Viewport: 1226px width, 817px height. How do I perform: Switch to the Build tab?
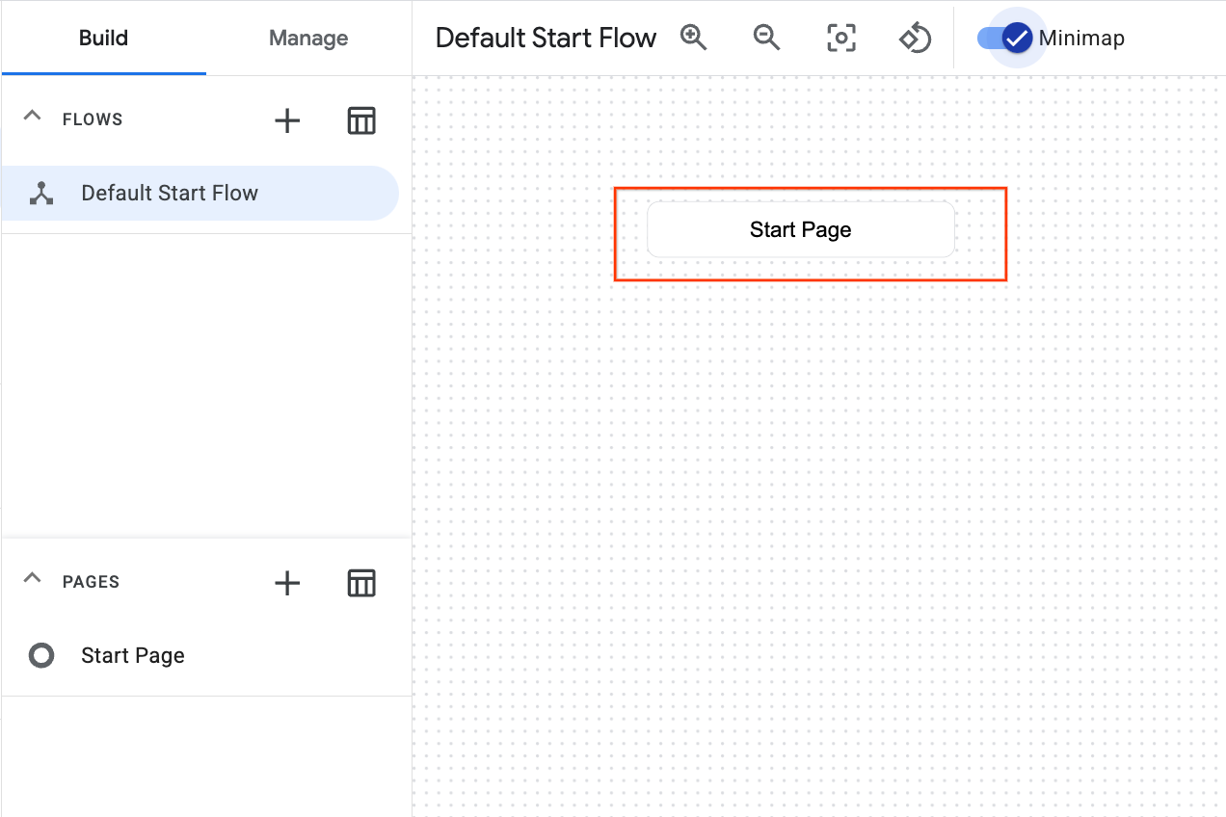click(x=104, y=39)
